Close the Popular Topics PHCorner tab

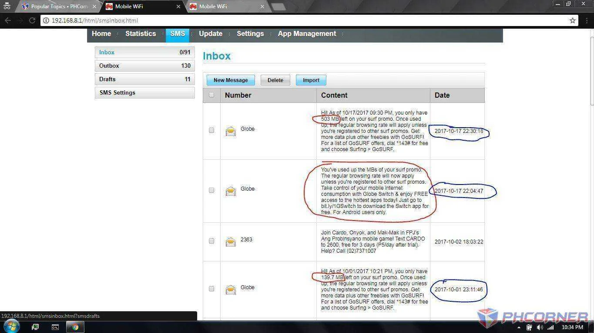coord(94,7)
